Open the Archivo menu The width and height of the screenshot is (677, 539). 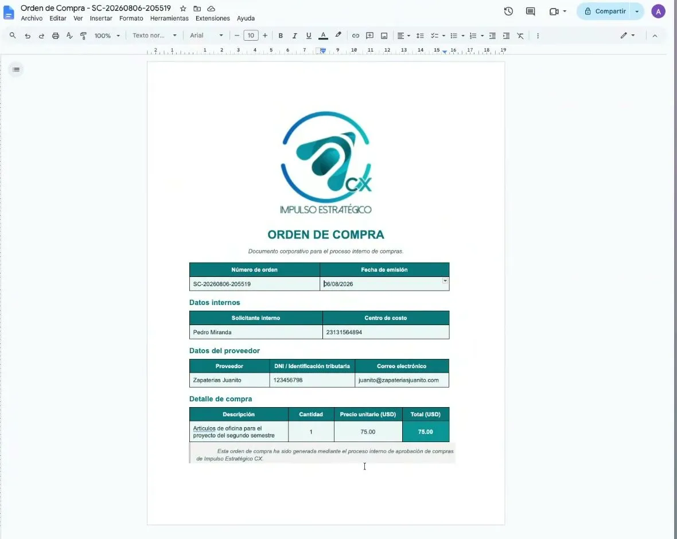coord(32,18)
